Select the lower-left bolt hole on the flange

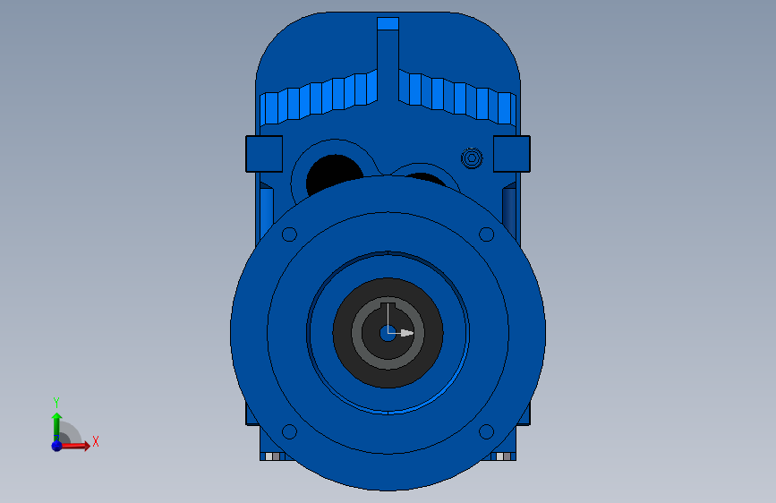point(289,431)
